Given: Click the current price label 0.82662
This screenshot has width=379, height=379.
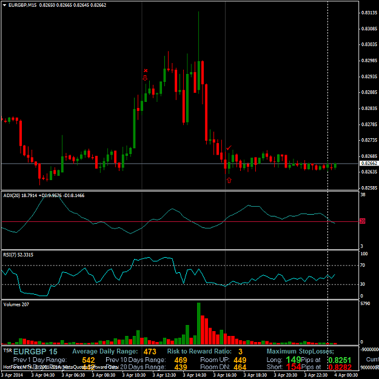Looking at the screenshot, I should (x=369, y=163).
